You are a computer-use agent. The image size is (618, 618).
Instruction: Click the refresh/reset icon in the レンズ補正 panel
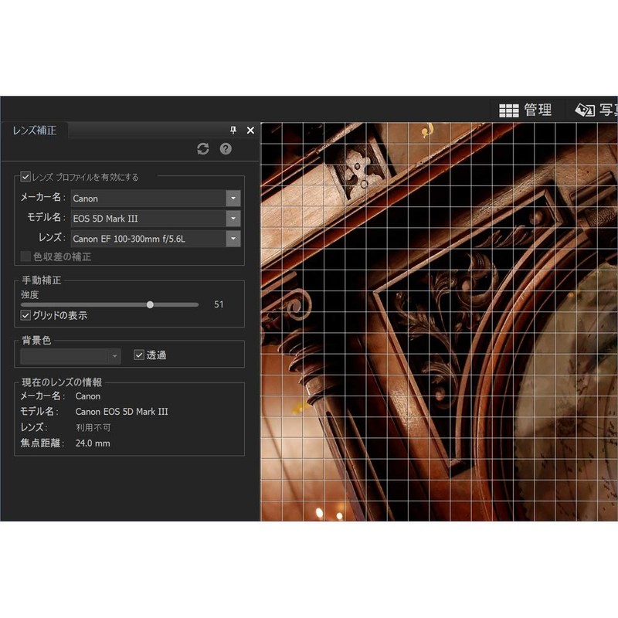pyautogui.click(x=202, y=149)
